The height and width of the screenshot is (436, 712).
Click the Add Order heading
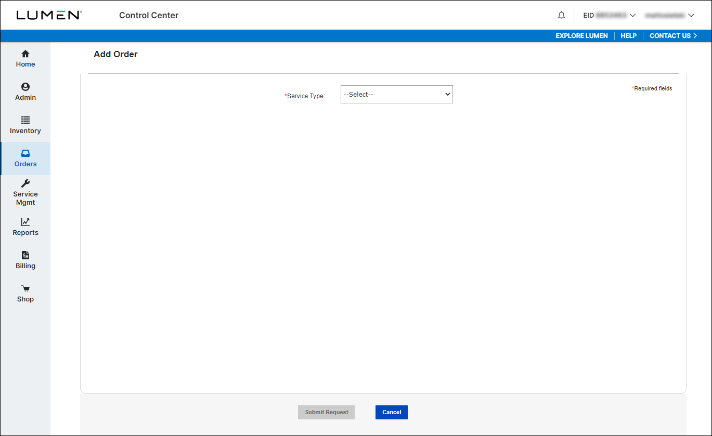(x=115, y=54)
